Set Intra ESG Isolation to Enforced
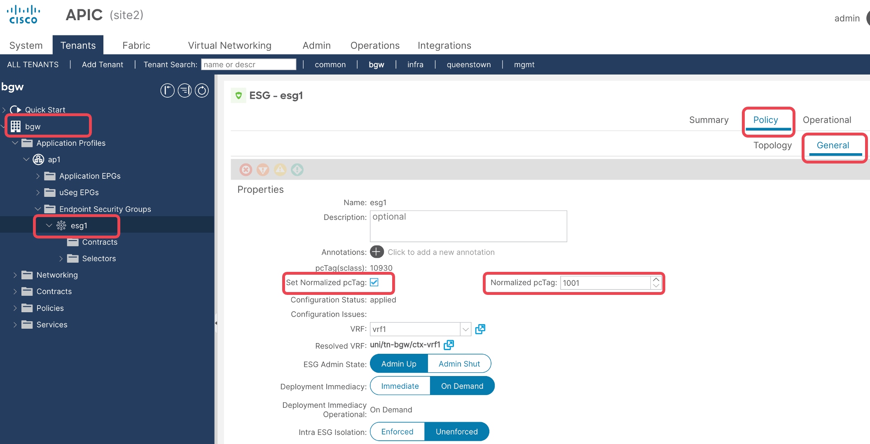Image resolution: width=870 pixels, height=444 pixels. coord(397,432)
